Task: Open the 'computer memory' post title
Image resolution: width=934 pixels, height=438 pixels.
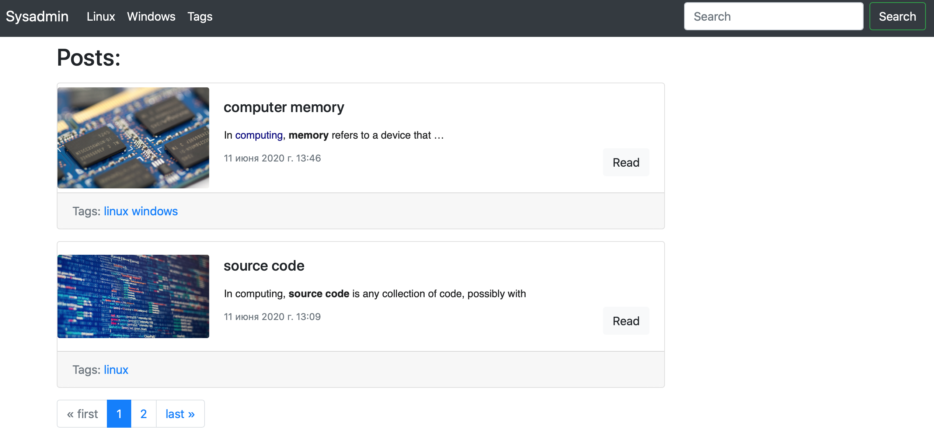Action: point(284,107)
